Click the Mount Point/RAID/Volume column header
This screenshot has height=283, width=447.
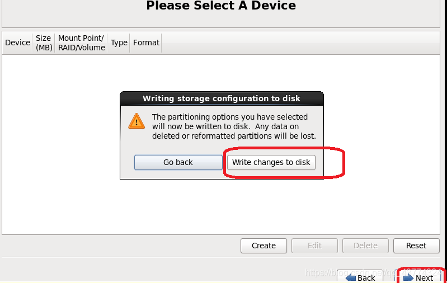[82, 43]
